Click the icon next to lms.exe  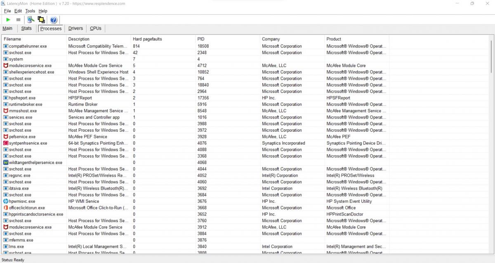pyautogui.click(x=6, y=246)
